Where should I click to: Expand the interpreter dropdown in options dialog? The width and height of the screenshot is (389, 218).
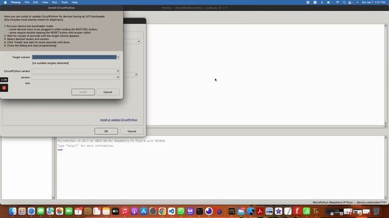139,42
